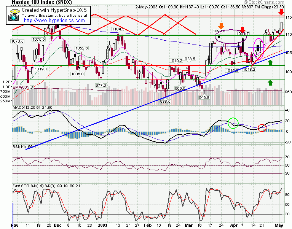Click the 977.6 low price label

click(101, 85)
